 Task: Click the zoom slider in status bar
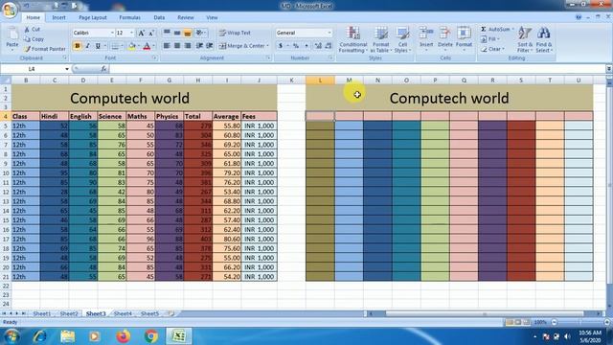[x=580, y=322]
